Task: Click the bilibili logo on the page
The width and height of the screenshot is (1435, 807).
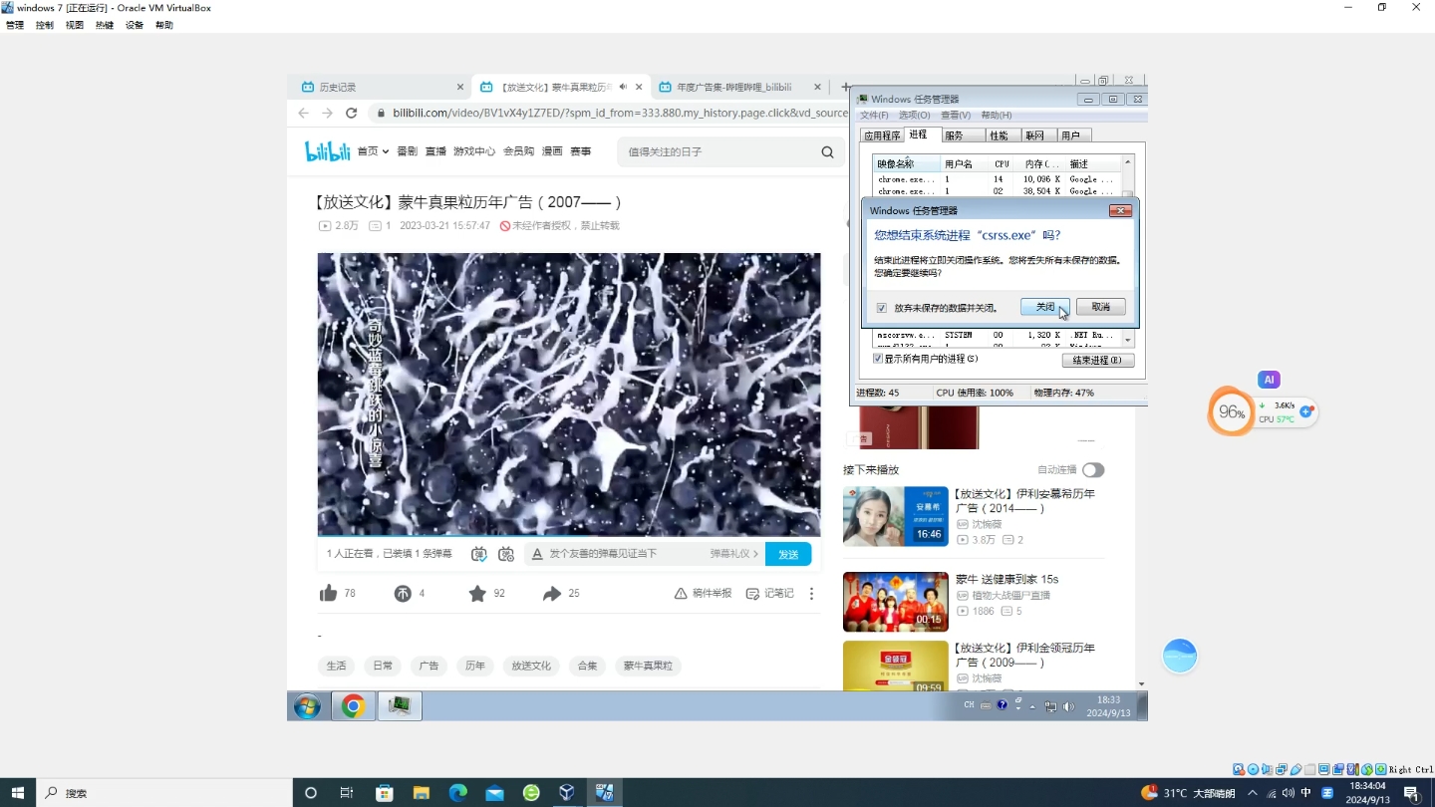Action: coord(327,151)
